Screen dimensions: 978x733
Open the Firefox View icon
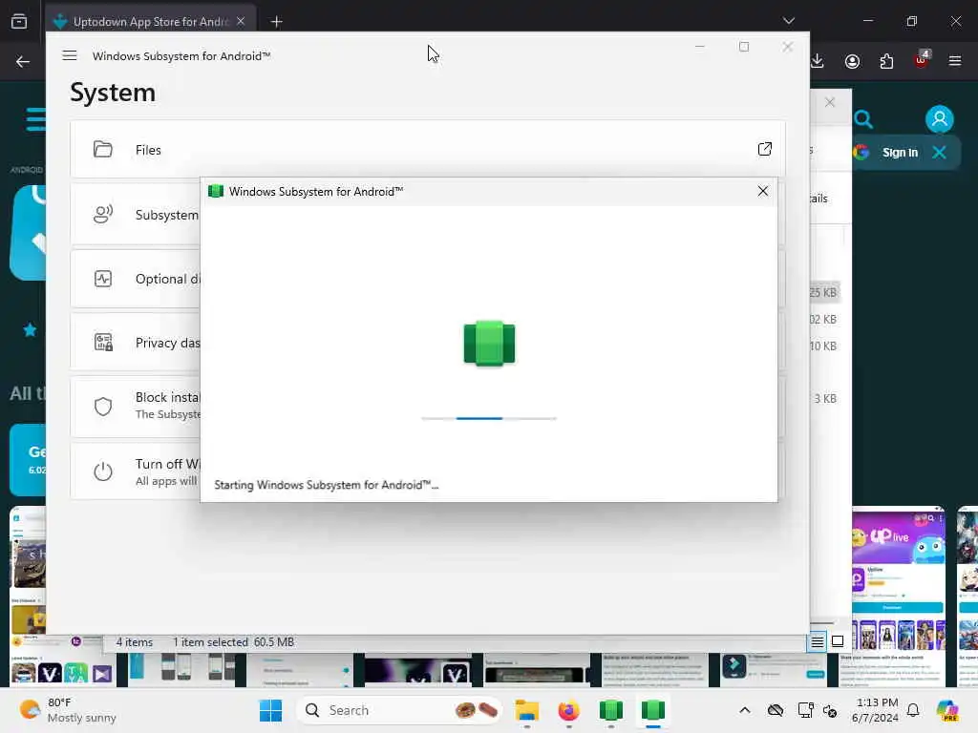(x=19, y=21)
